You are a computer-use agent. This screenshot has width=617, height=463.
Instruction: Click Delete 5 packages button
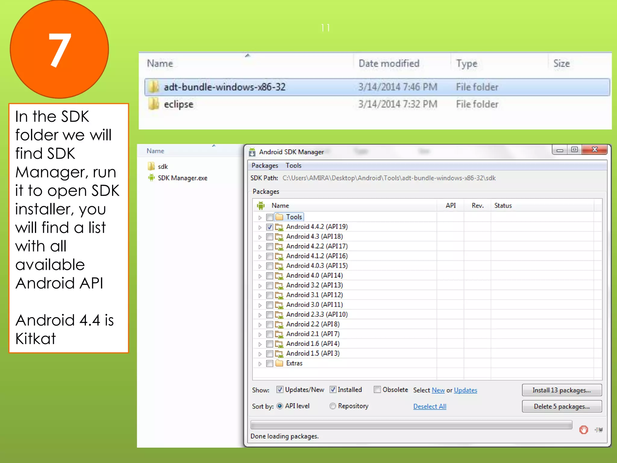pyautogui.click(x=562, y=406)
